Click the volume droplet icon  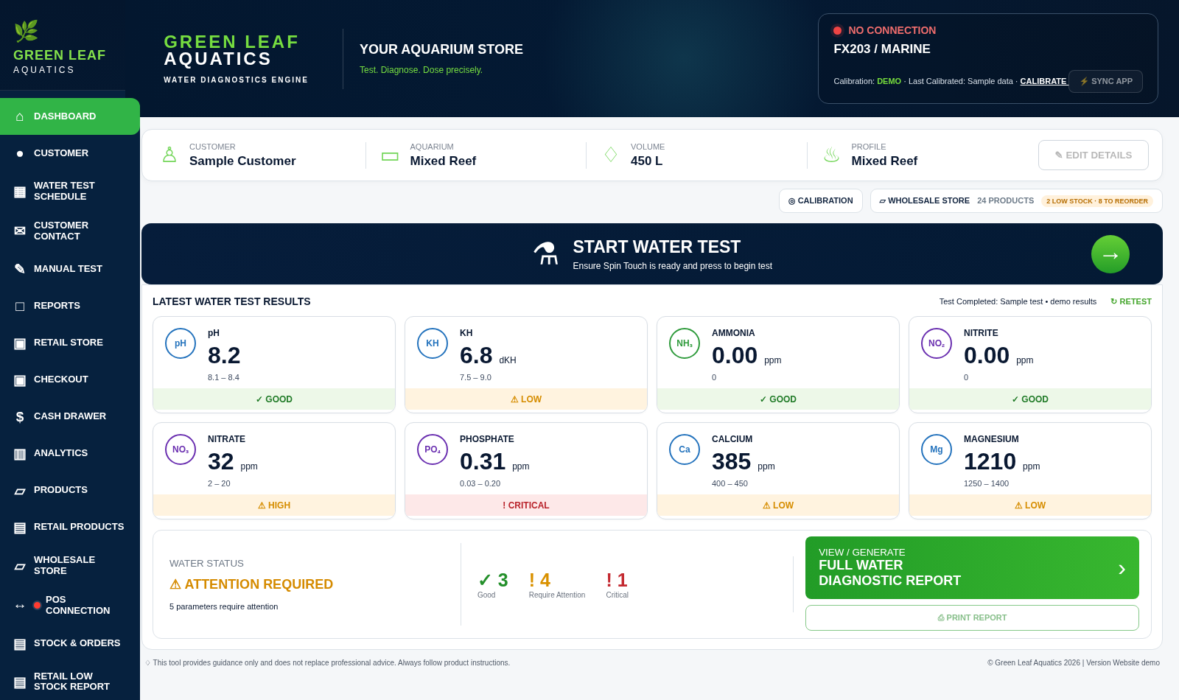(611, 155)
